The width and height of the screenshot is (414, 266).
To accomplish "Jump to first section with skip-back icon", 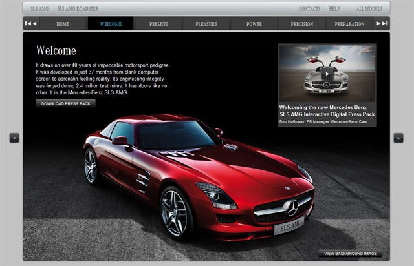I will [x=30, y=24].
